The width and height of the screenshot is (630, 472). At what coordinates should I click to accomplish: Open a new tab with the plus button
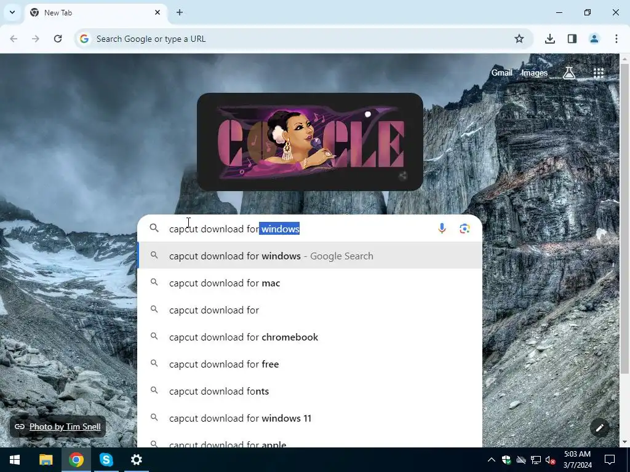180,12
